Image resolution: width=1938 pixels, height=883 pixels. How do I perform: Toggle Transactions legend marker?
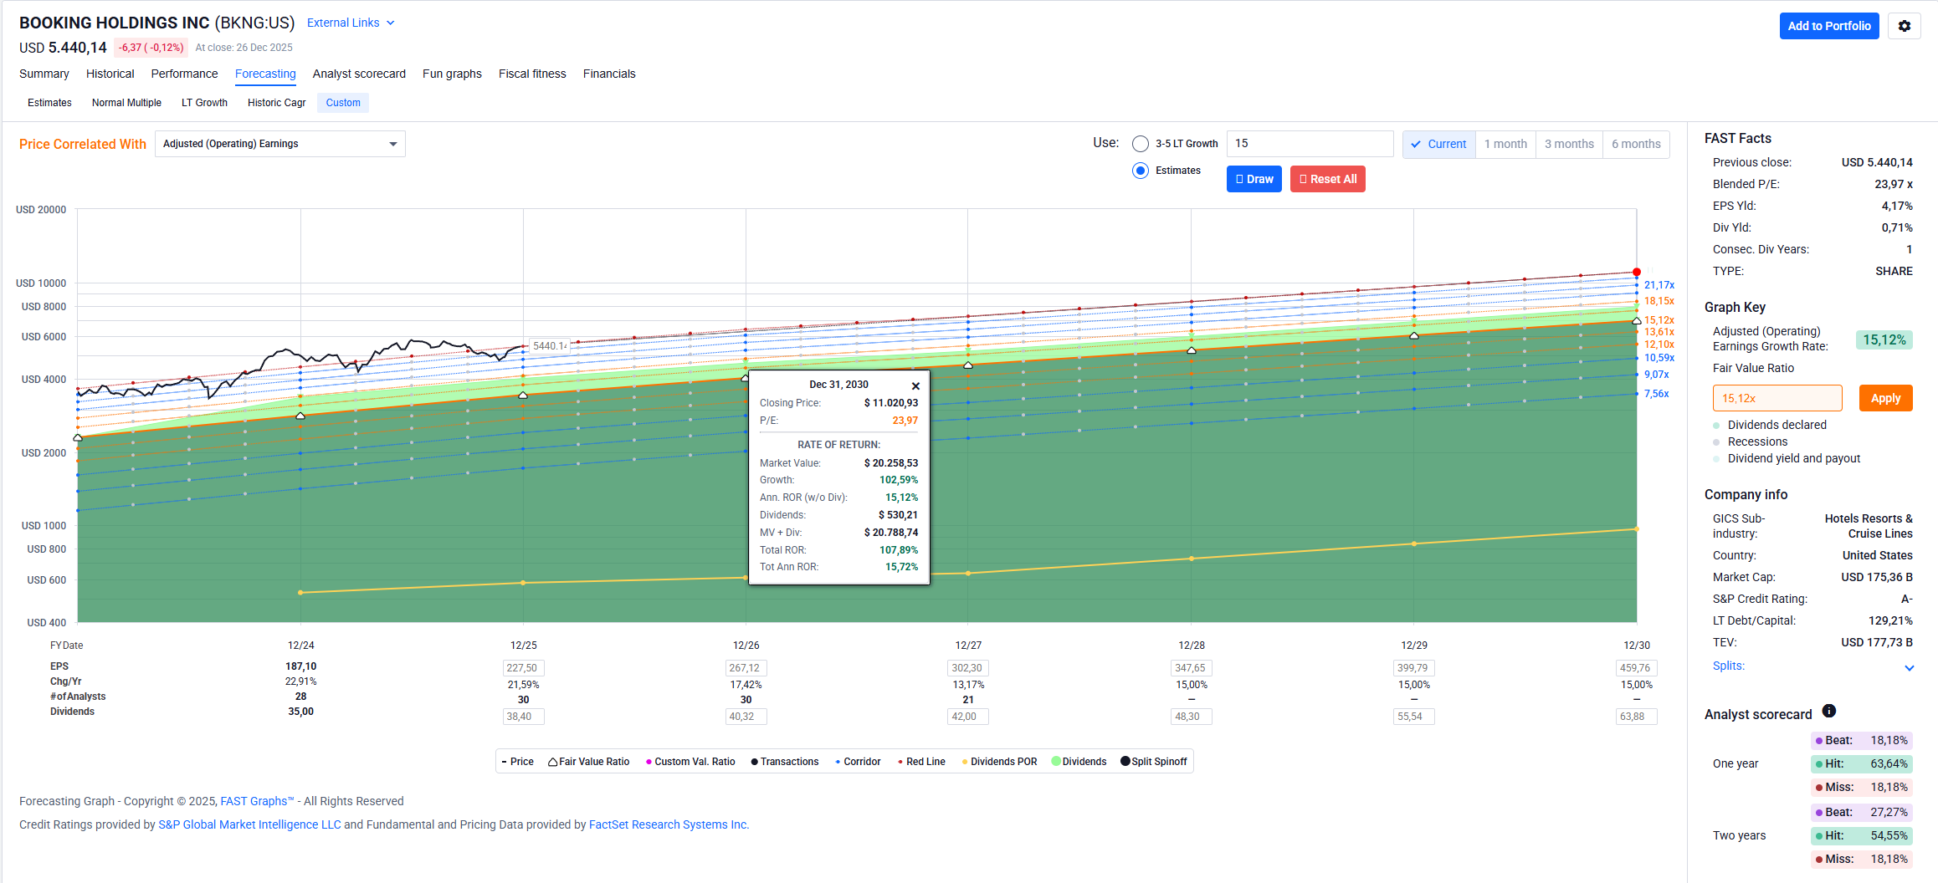755,762
